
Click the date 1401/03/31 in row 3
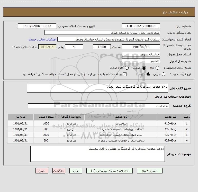coord(20,135)
